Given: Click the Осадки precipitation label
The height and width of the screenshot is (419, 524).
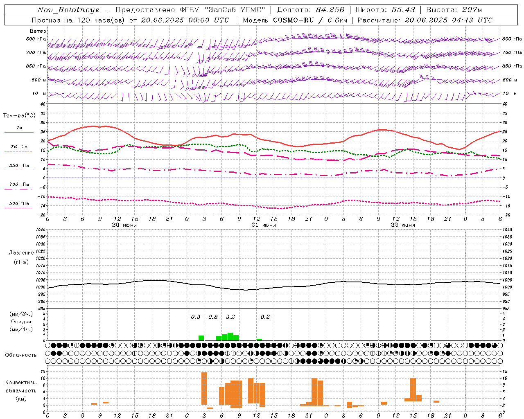Looking at the screenshot, I should pyautogui.click(x=21, y=322).
